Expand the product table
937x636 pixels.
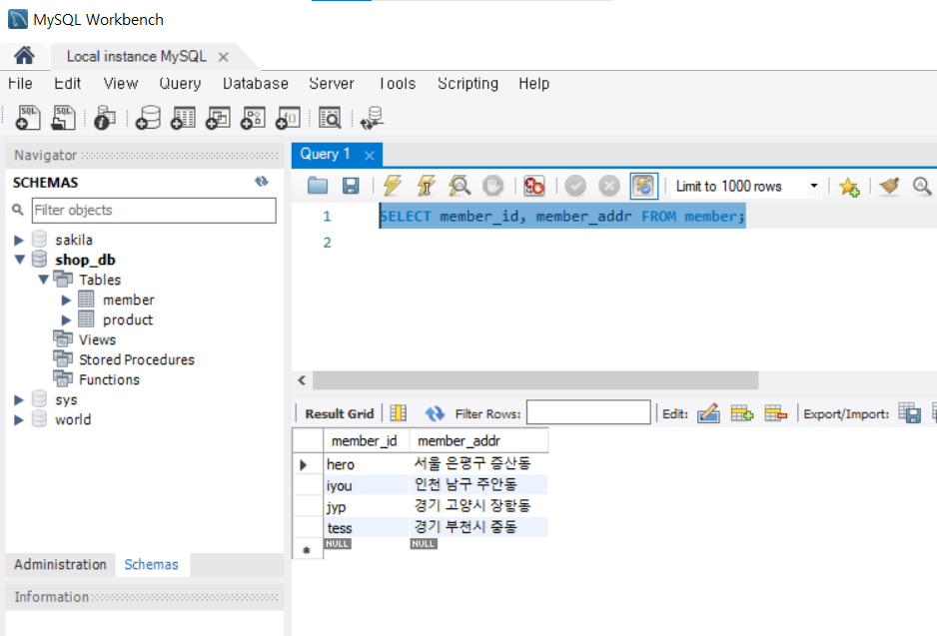tap(66, 320)
